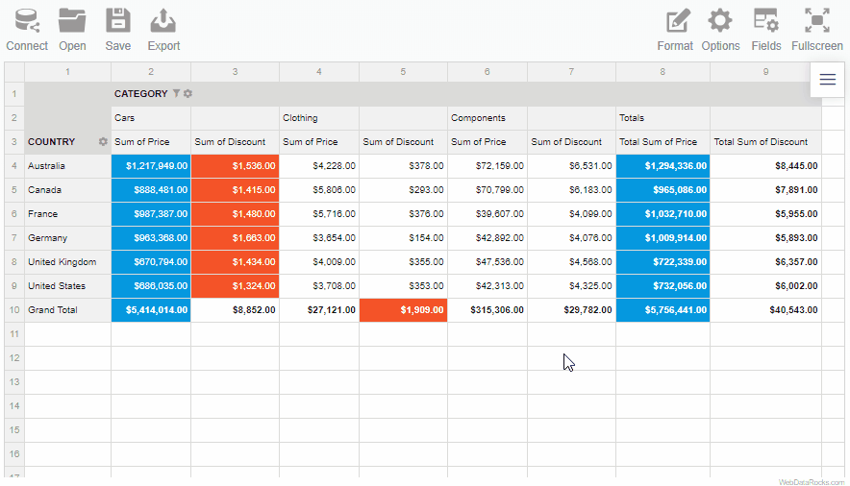Click the blue Australia Cars price cell
The image size is (850, 486).
click(x=151, y=166)
